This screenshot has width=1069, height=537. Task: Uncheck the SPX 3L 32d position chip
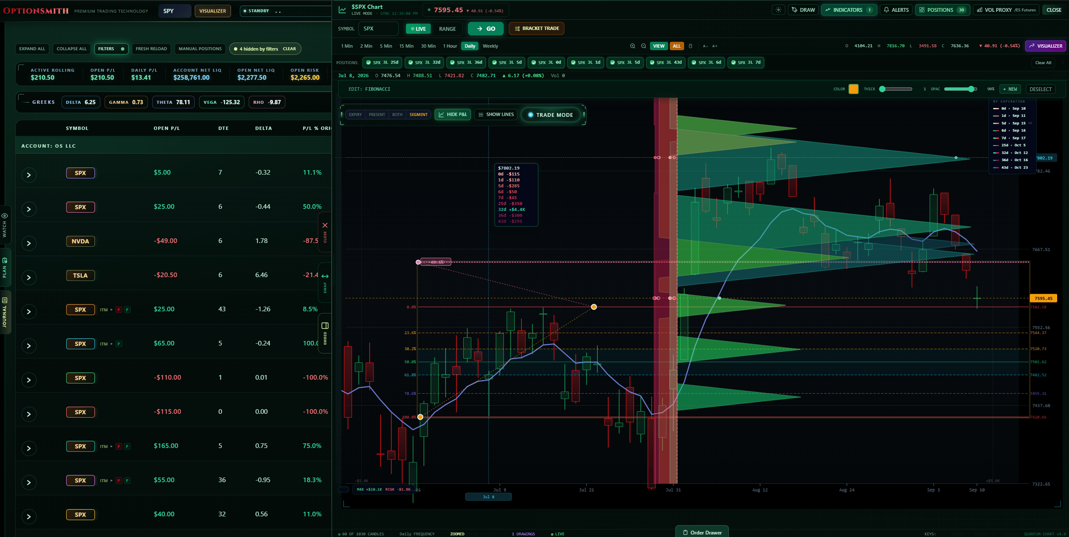423,62
